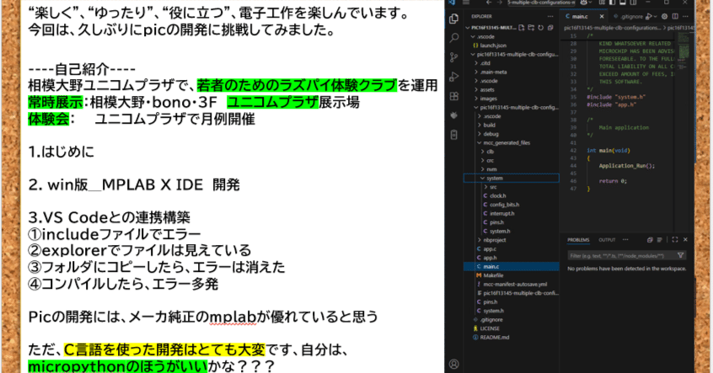Open clock.h file
The width and height of the screenshot is (713, 373).
click(511, 196)
